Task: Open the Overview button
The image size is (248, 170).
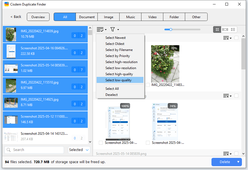Action: tap(38, 17)
